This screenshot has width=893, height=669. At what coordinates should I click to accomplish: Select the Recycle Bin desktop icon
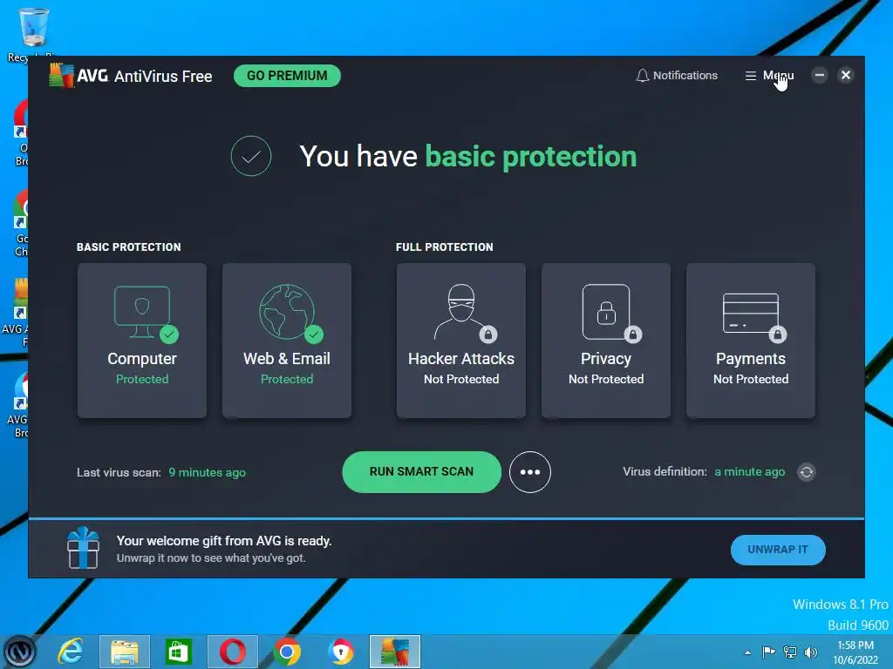pos(34,34)
